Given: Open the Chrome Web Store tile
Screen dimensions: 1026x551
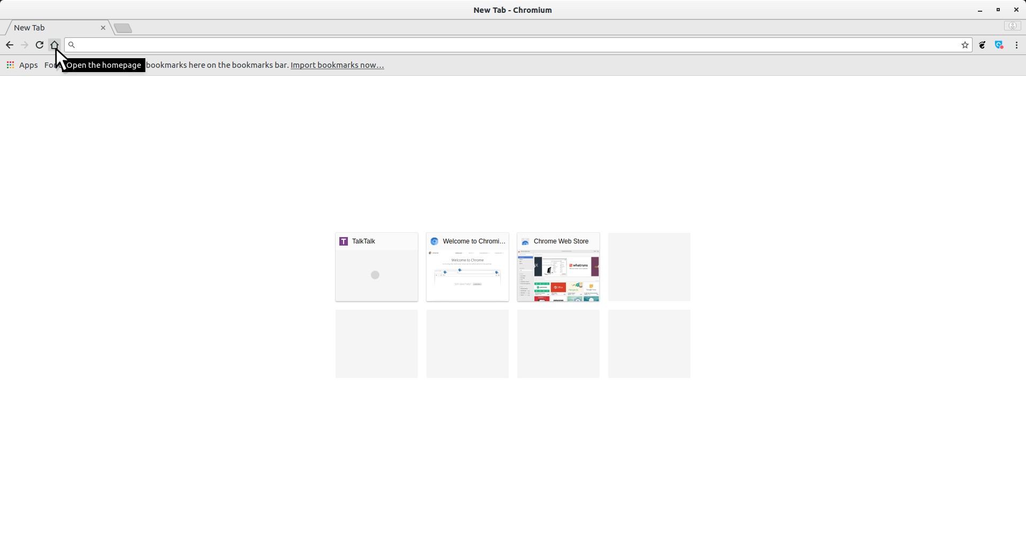Looking at the screenshot, I should point(558,267).
